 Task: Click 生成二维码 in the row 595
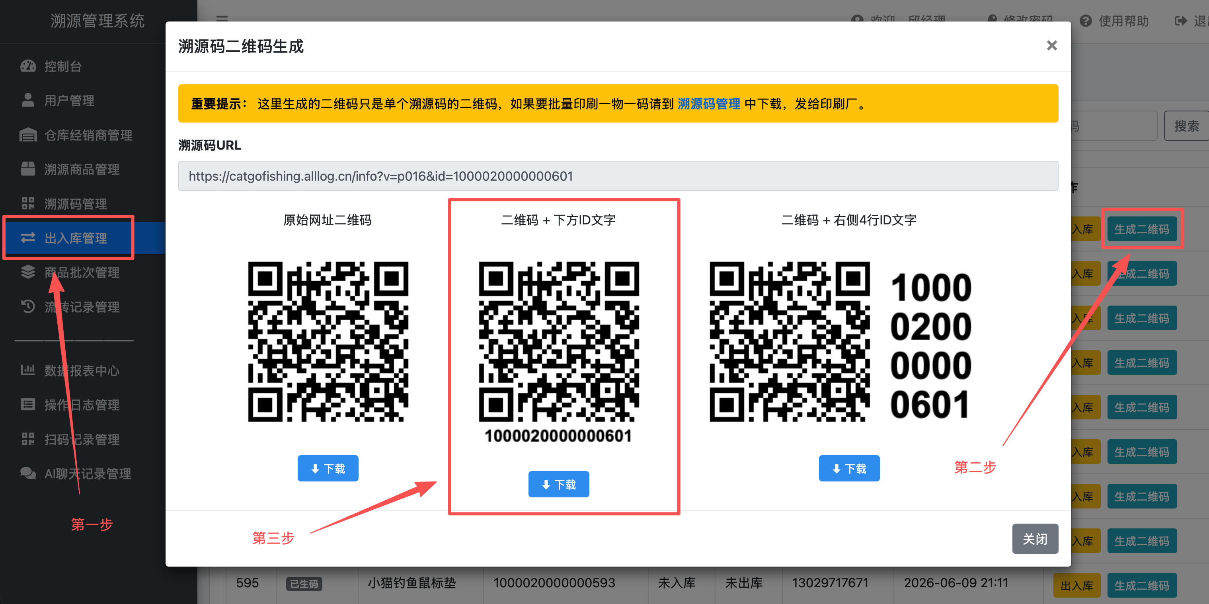point(1141,585)
